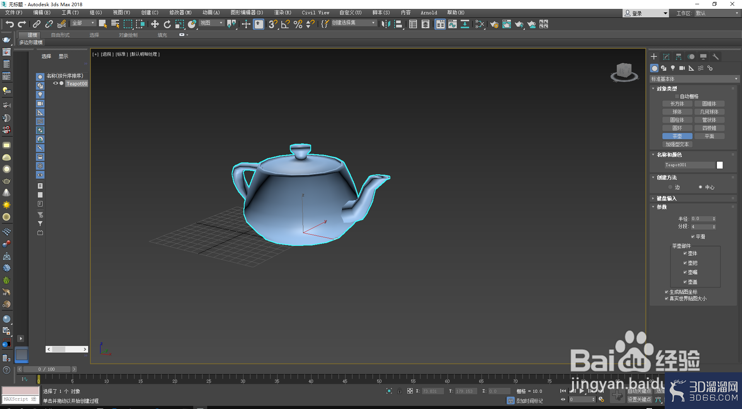Click the 分段 value field

(701, 227)
